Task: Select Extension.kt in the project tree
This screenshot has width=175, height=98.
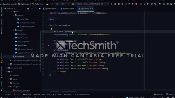Action: click(18, 57)
